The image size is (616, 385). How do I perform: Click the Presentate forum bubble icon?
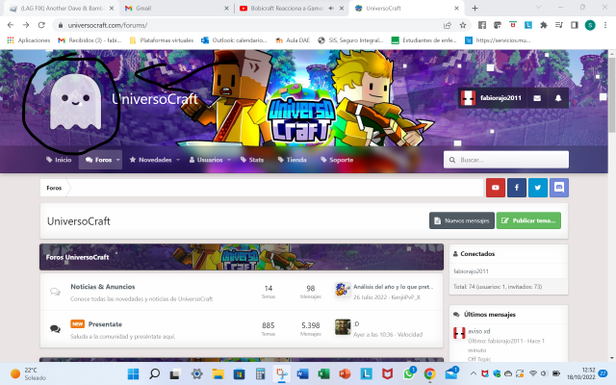[x=55, y=329]
